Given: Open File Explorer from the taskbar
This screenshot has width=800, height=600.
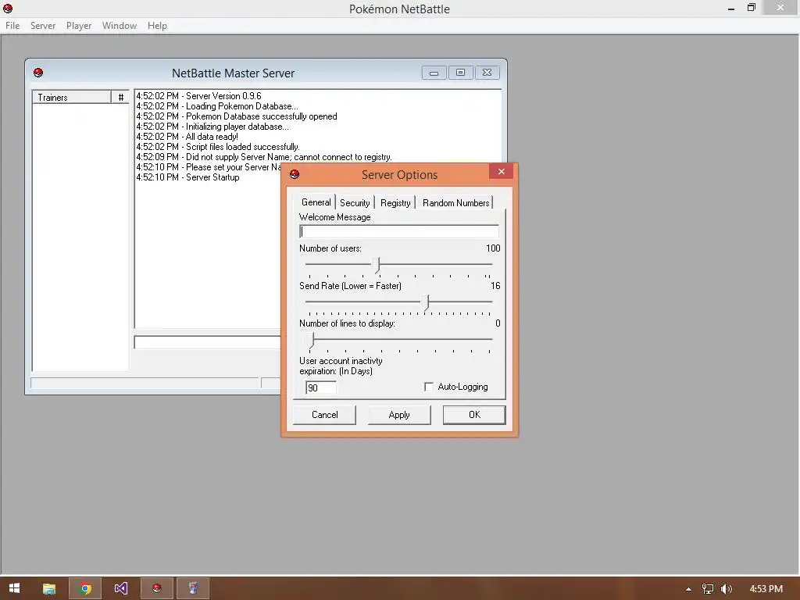Looking at the screenshot, I should pyautogui.click(x=49, y=588).
